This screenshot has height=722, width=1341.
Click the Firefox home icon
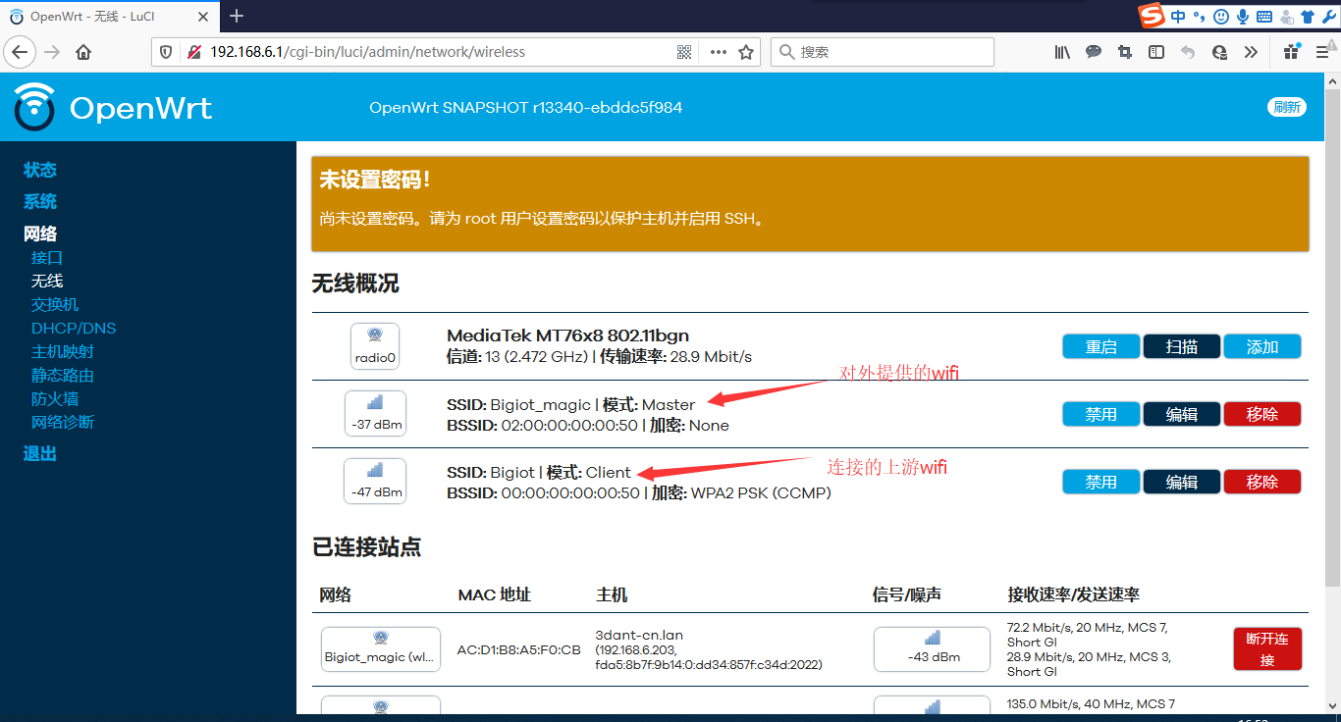tap(83, 52)
